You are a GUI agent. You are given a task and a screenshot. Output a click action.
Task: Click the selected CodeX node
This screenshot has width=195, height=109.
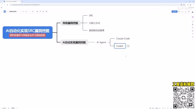coord(120,46)
